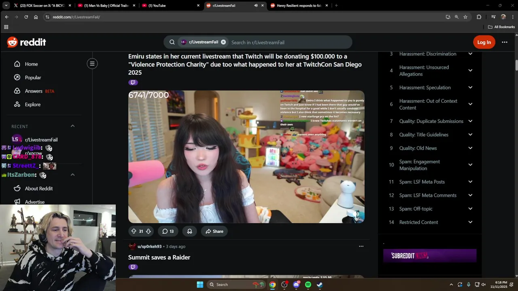Open Popular in the sidebar
Viewport: 518px width, 291px height.
(x=33, y=77)
